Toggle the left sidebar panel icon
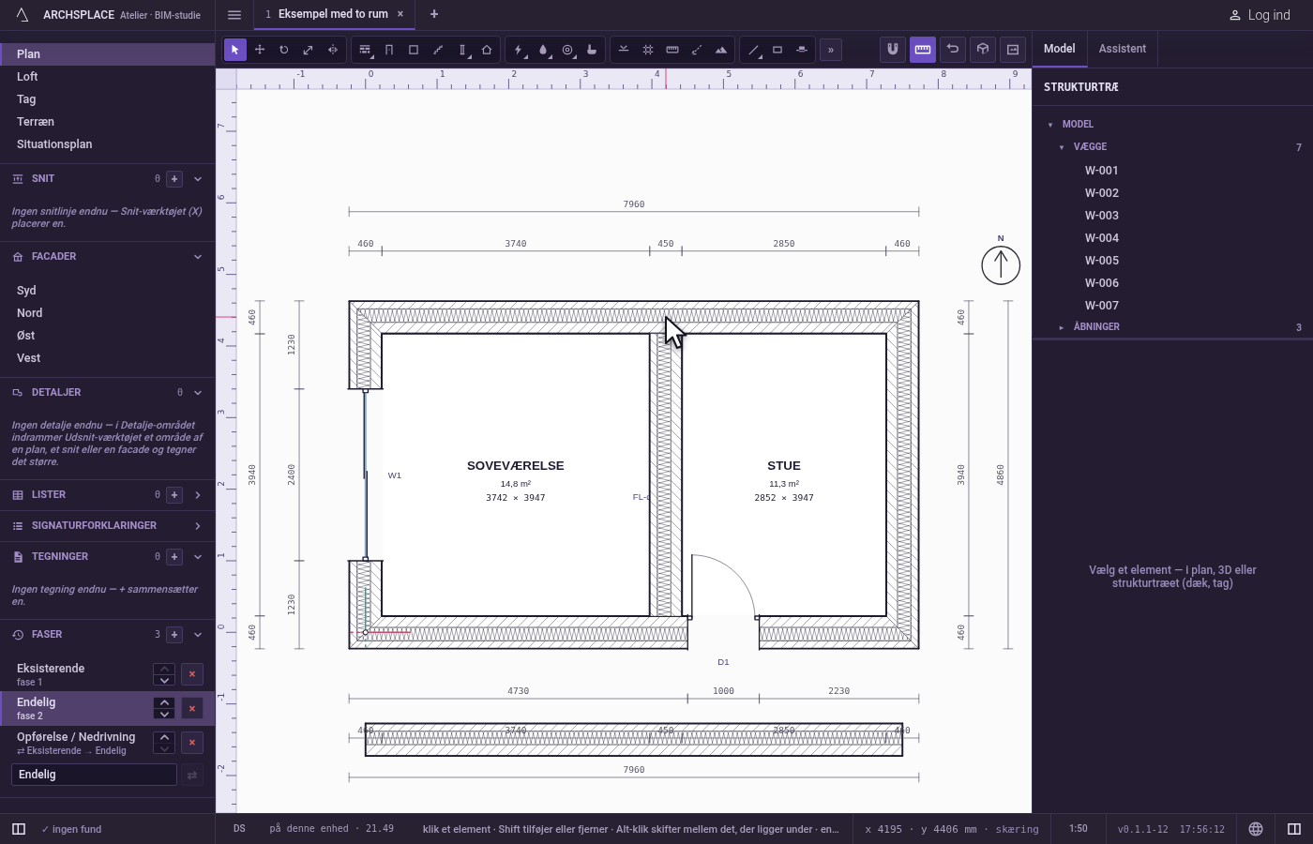 click(19, 829)
